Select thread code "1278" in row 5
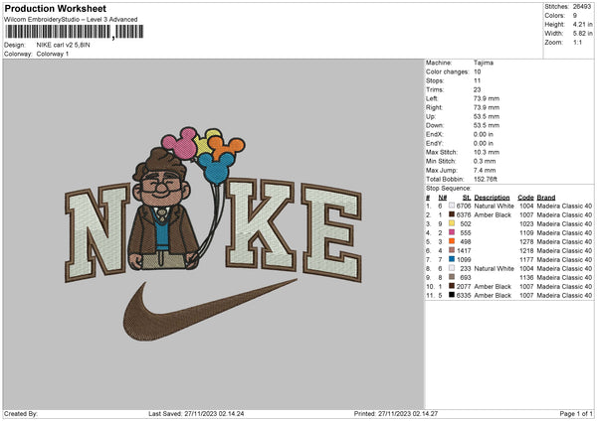 (x=526, y=241)
